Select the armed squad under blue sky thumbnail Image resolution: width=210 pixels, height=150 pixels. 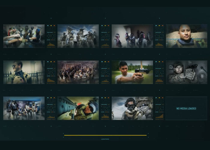click(x=78, y=36)
